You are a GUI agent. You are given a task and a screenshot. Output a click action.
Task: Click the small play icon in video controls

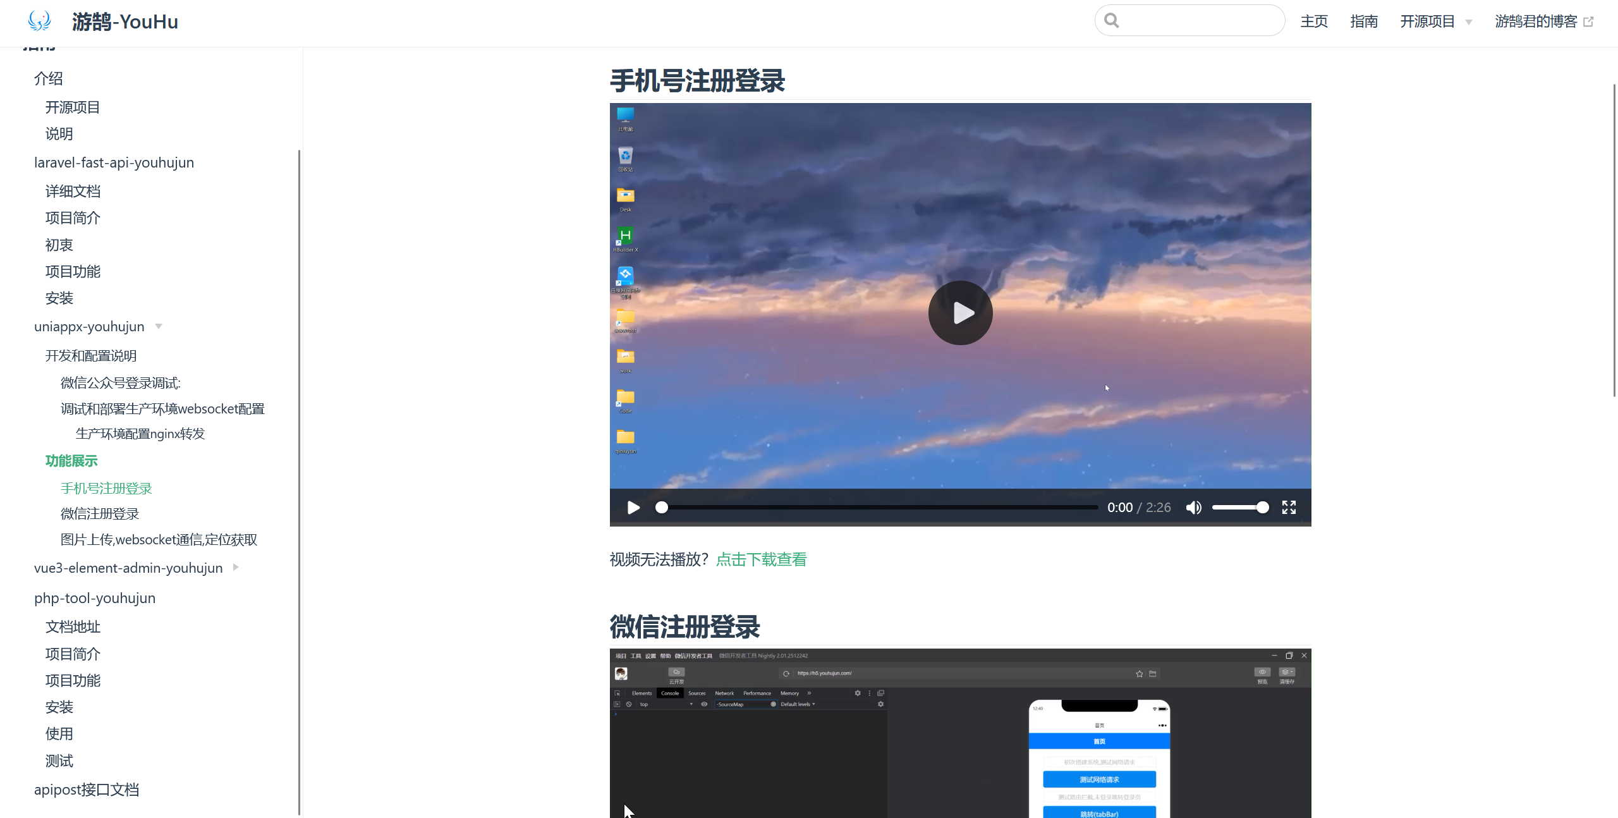(633, 508)
